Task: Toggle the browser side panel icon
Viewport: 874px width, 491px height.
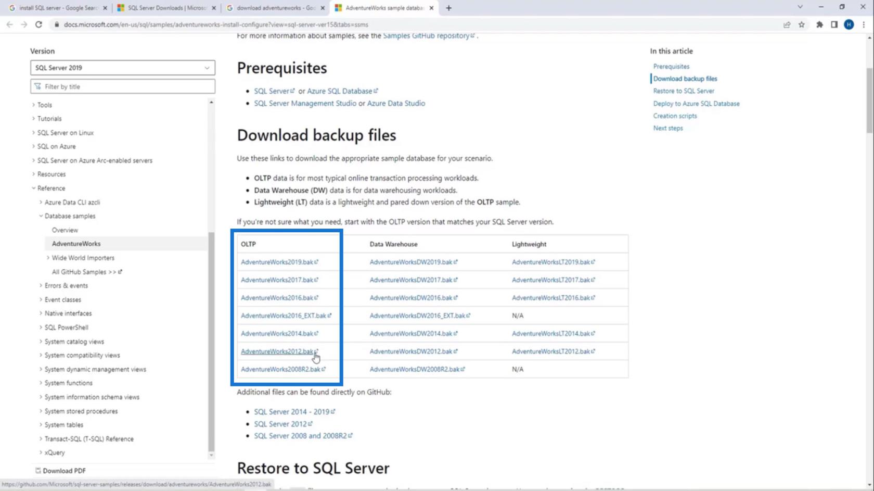Action: (x=834, y=24)
